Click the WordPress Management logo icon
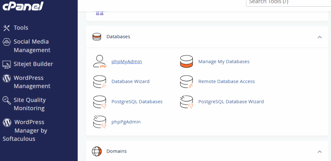The height and width of the screenshot is (161, 331). point(6,78)
